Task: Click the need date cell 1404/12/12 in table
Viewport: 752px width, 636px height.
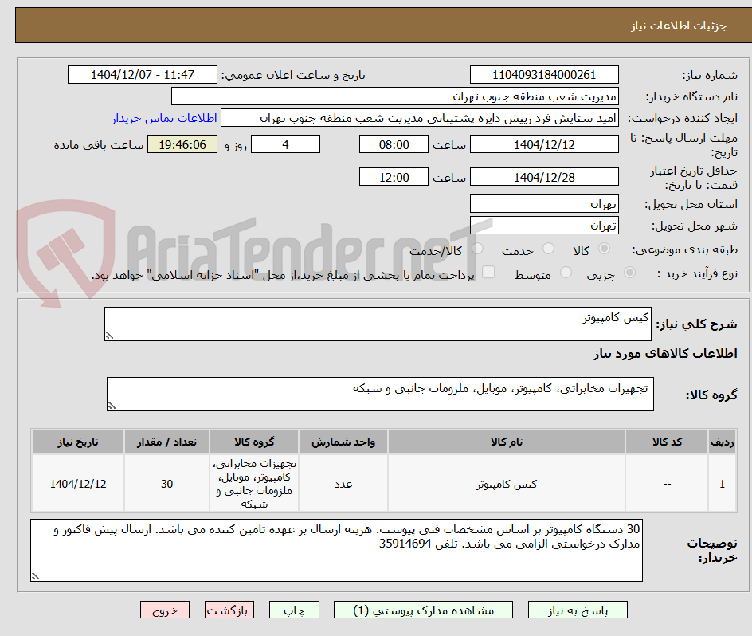Action: [78, 484]
